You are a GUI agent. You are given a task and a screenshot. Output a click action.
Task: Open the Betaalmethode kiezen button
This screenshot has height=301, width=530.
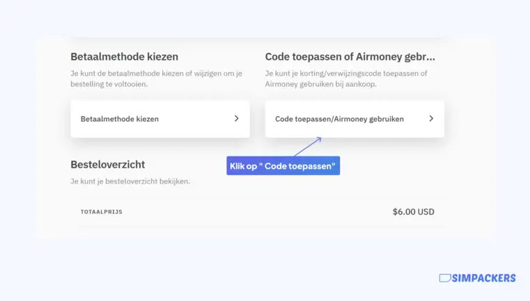click(160, 119)
